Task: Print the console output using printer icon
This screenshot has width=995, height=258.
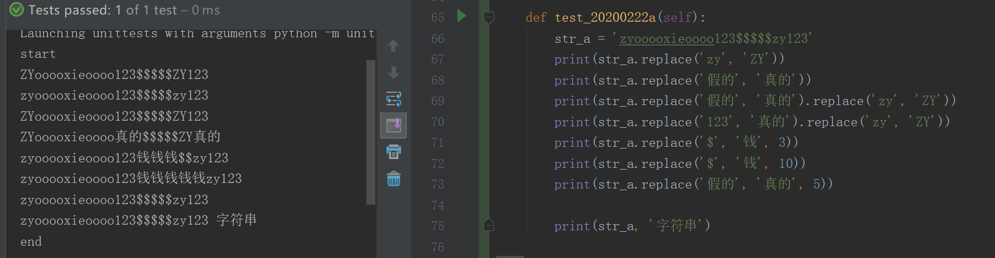Action: pyautogui.click(x=393, y=152)
